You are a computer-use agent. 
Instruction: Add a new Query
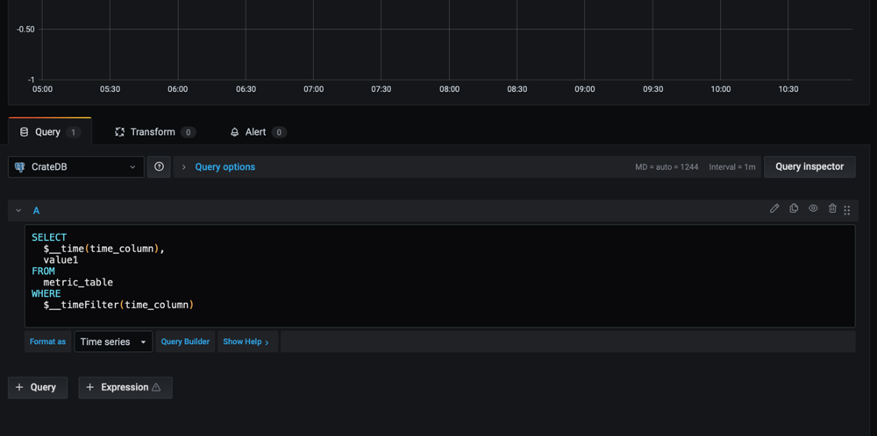[x=38, y=388]
